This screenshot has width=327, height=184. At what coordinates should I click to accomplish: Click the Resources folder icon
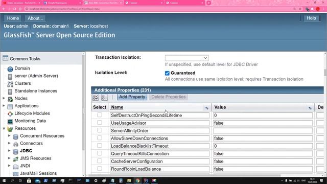coord(10,129)
